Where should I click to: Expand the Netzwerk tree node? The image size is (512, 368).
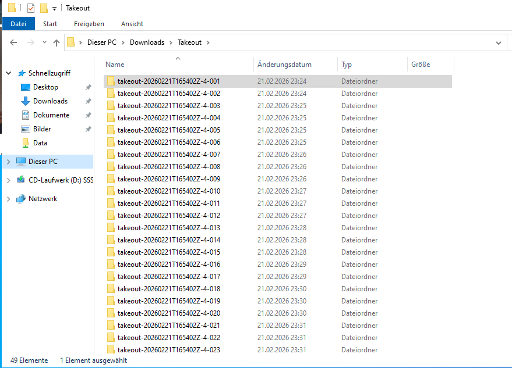pos(9,199)
